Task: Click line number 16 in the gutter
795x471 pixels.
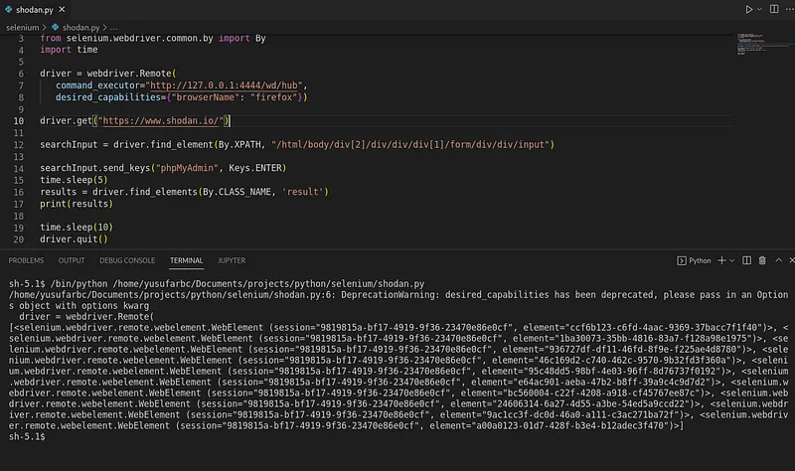Action: tap(19, 192)
